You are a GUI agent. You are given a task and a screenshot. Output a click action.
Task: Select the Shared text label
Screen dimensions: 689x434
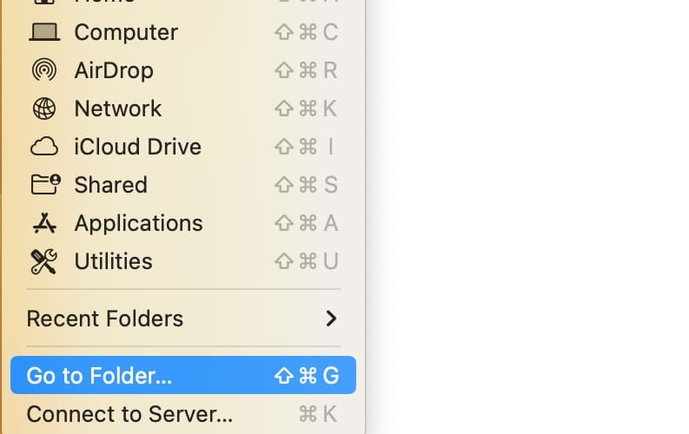(x=110, y=185)
